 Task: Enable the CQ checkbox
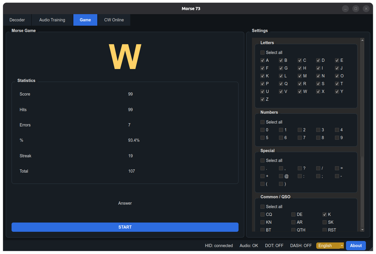tap(263, 214)
